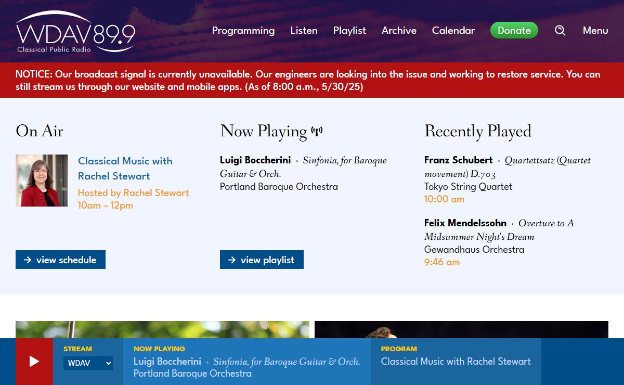Click Gewandhaus Orchestra performer text
This screenshot has width=624, height=385.
(x=474, y=250)
